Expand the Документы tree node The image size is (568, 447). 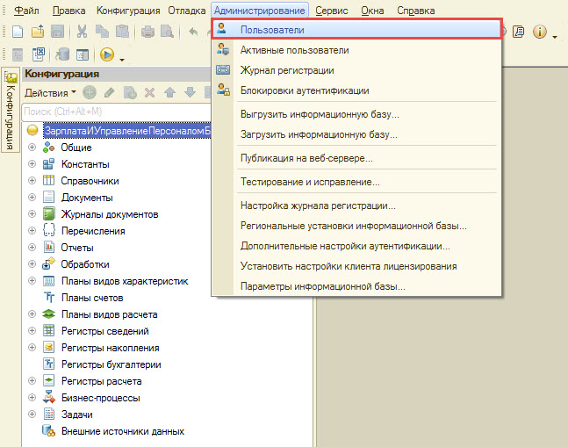point(32,198)
